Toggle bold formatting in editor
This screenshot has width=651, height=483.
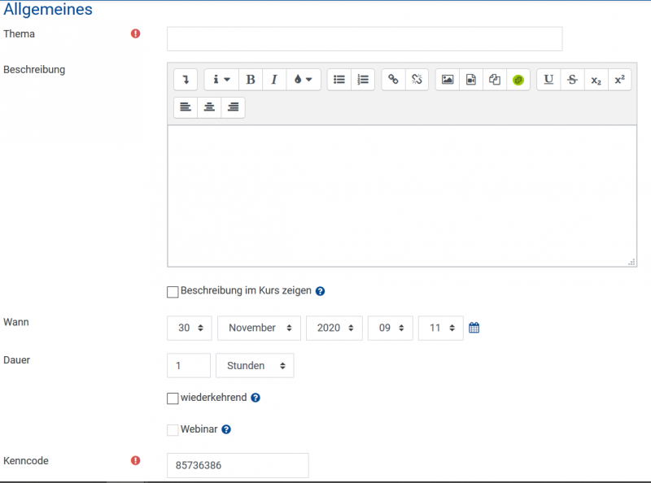click(251, 80)
